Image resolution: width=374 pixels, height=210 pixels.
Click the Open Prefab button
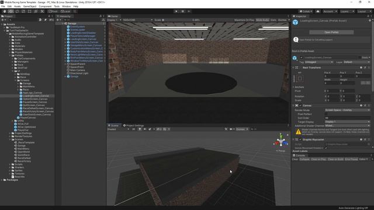[331, 32]
